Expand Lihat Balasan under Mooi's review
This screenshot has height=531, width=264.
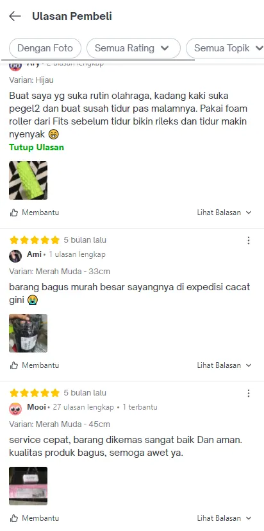click(224, 518)
